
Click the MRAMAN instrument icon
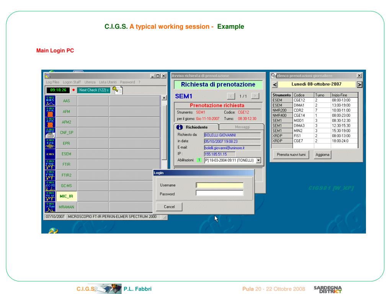50,207
